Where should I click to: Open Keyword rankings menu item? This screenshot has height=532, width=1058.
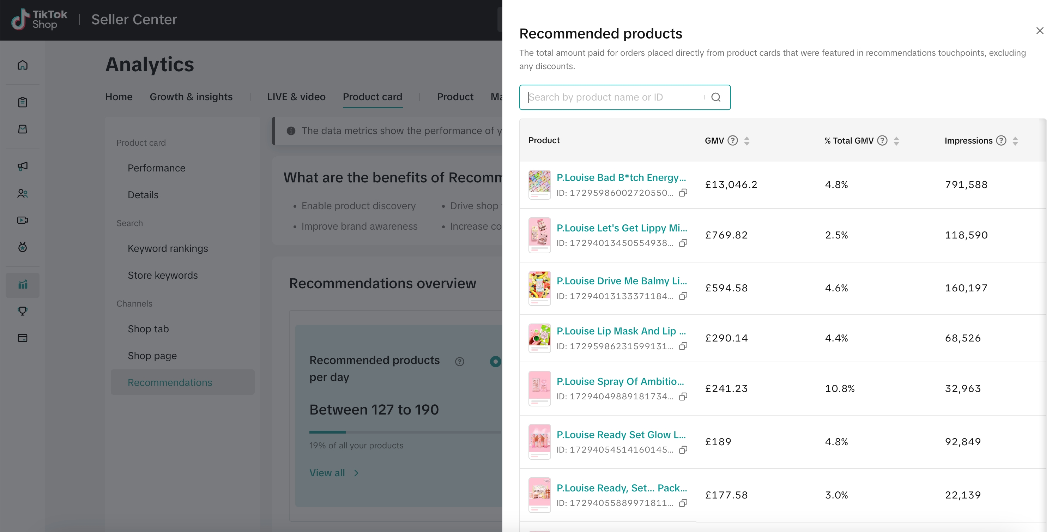(168, 249)
